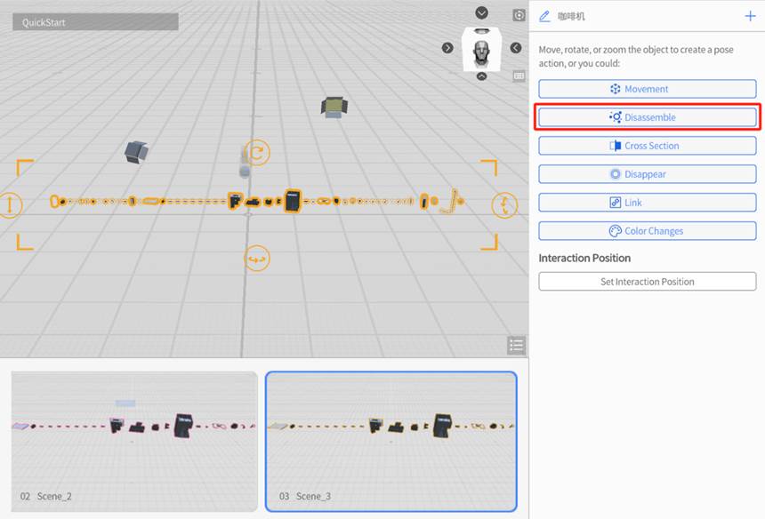Click the circular rotation slider handle in viewport

[x=255, y=153]
